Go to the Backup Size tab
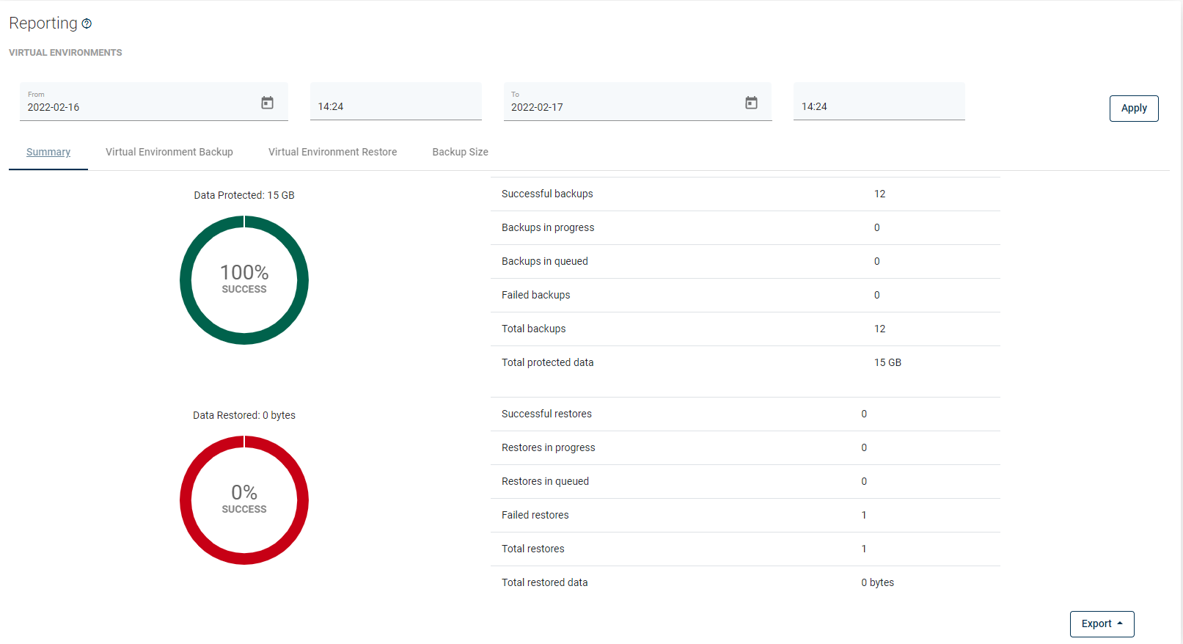 tap(460, 152)
